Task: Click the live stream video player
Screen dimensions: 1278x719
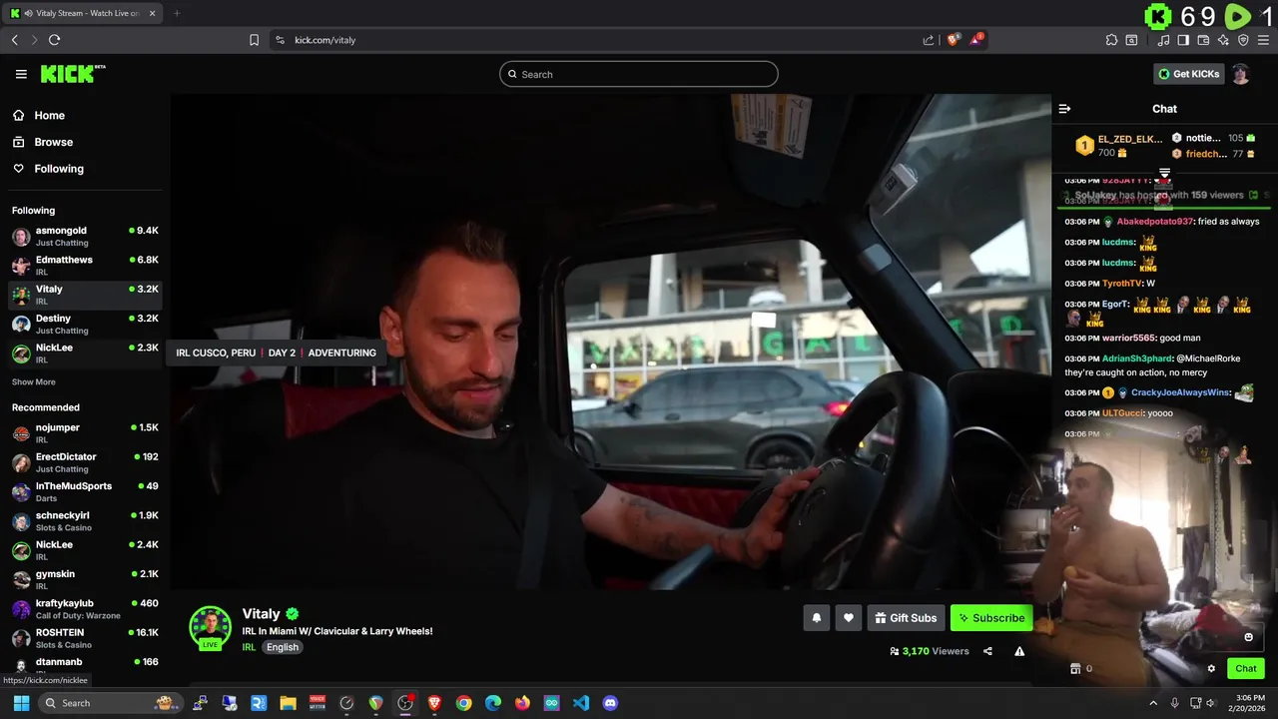Action: (610, 342)
